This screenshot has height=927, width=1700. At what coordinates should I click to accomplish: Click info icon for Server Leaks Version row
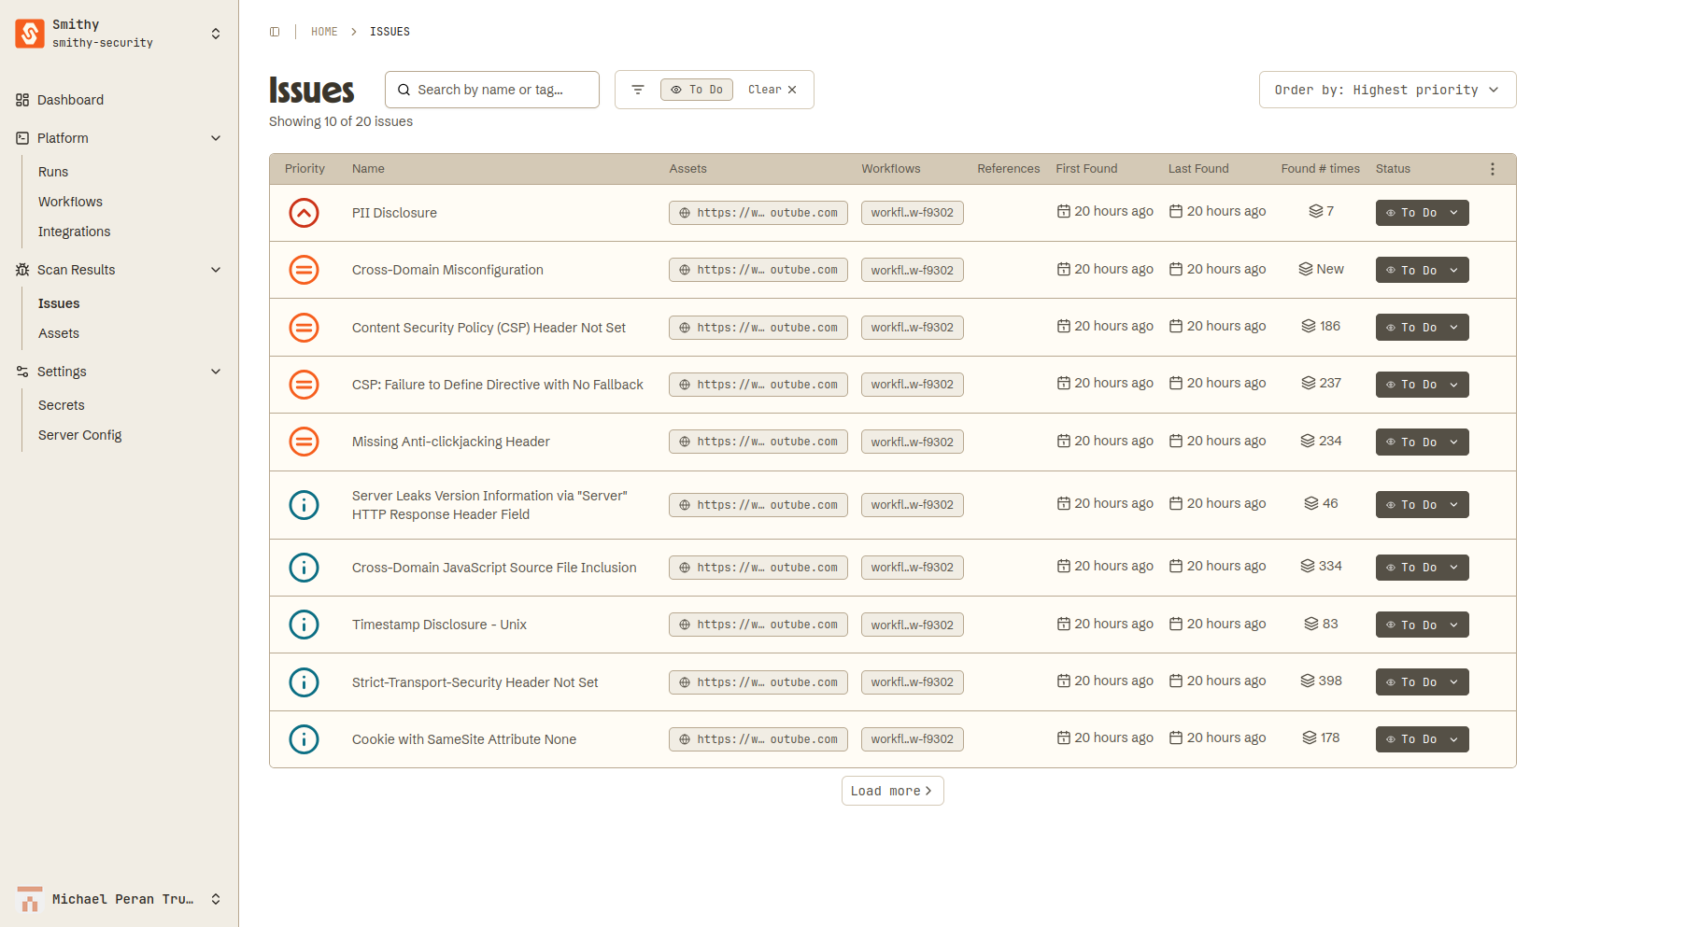[x=304, y=505]
